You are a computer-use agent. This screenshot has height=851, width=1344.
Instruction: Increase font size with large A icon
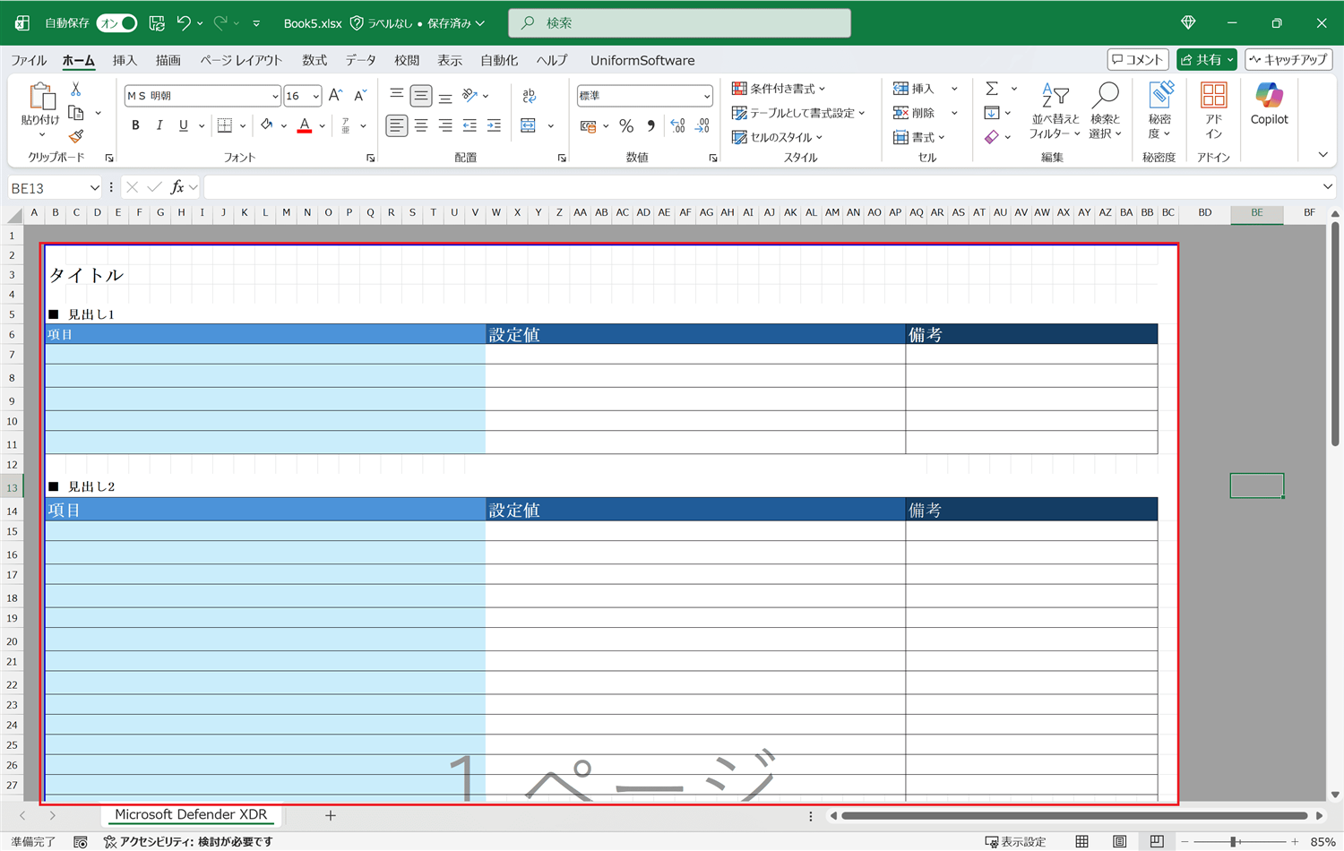[335, 96]
